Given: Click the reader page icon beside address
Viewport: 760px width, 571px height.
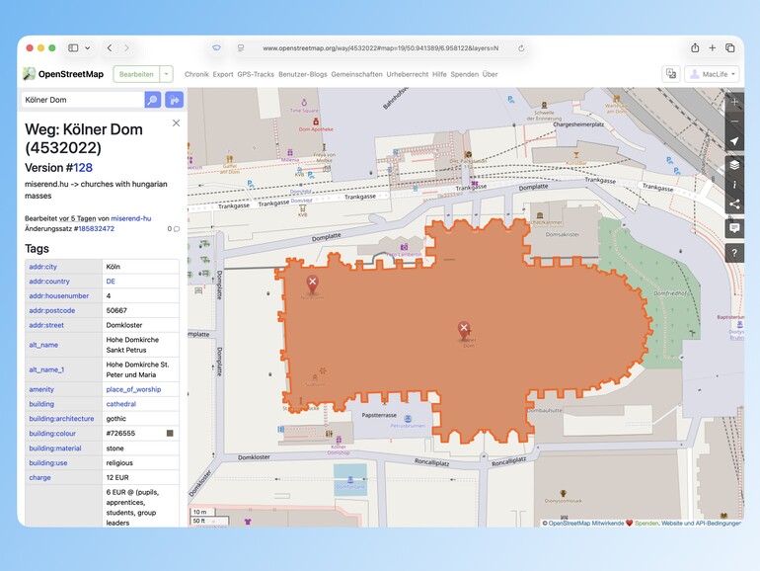Looking at the screenshot, I should (241, 48).
